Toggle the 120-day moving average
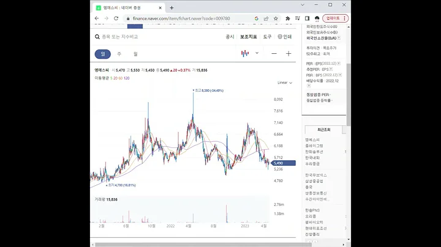 [127, 78]
